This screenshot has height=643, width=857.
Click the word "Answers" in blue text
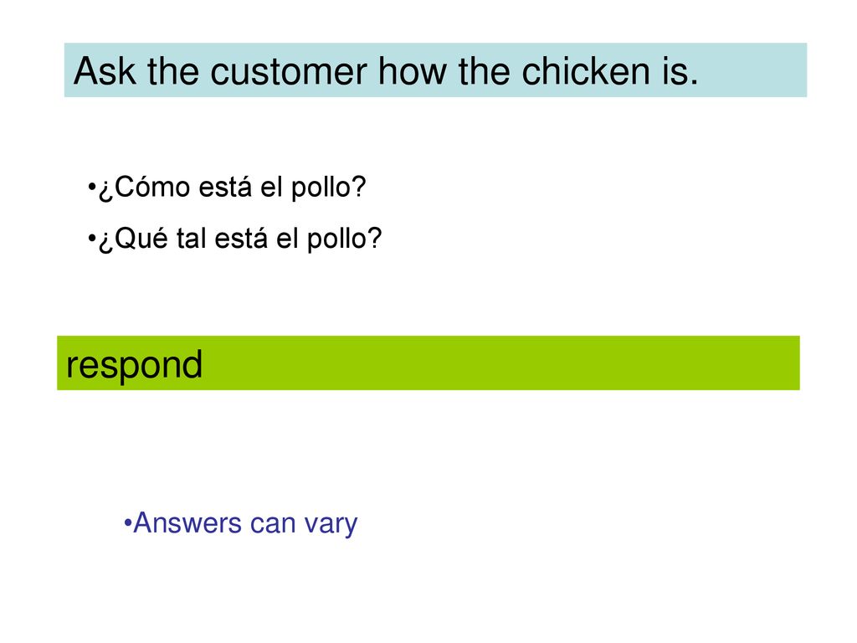click(187, 522)
